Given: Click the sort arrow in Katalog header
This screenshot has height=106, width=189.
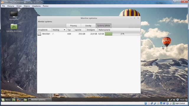Looking at the screenshot, I should coord(64,30).
